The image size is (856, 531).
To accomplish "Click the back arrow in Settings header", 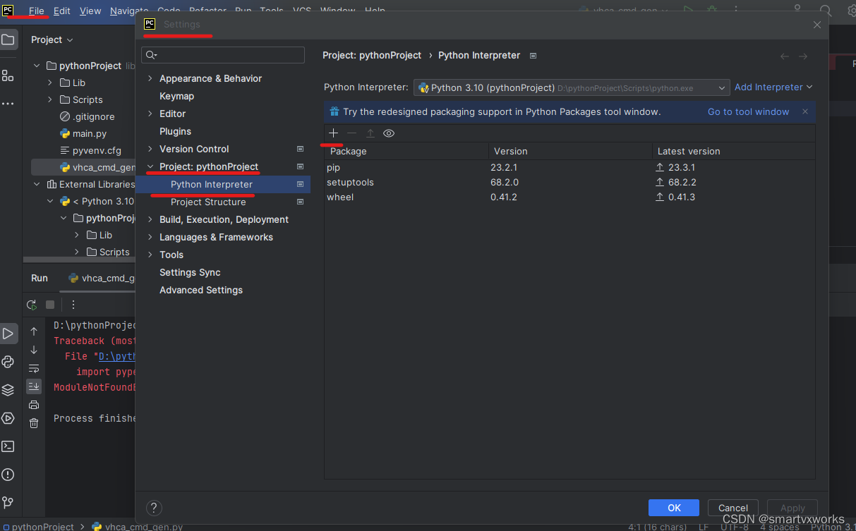I will pyautogui.click(x=785, y=56).
